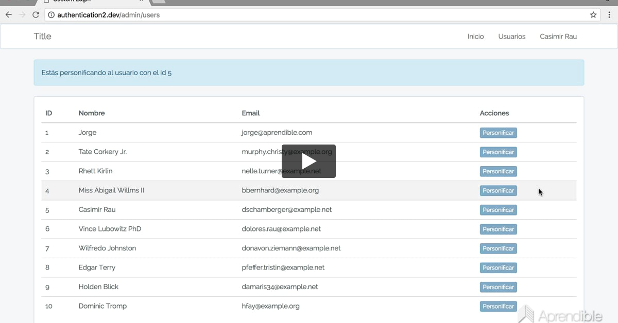Click the Nombre column header
618x323 pixels.
92,113
